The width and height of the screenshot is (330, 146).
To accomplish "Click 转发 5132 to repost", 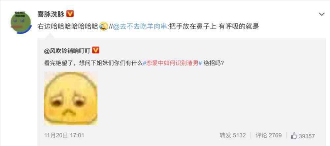I will click(233, 135).
